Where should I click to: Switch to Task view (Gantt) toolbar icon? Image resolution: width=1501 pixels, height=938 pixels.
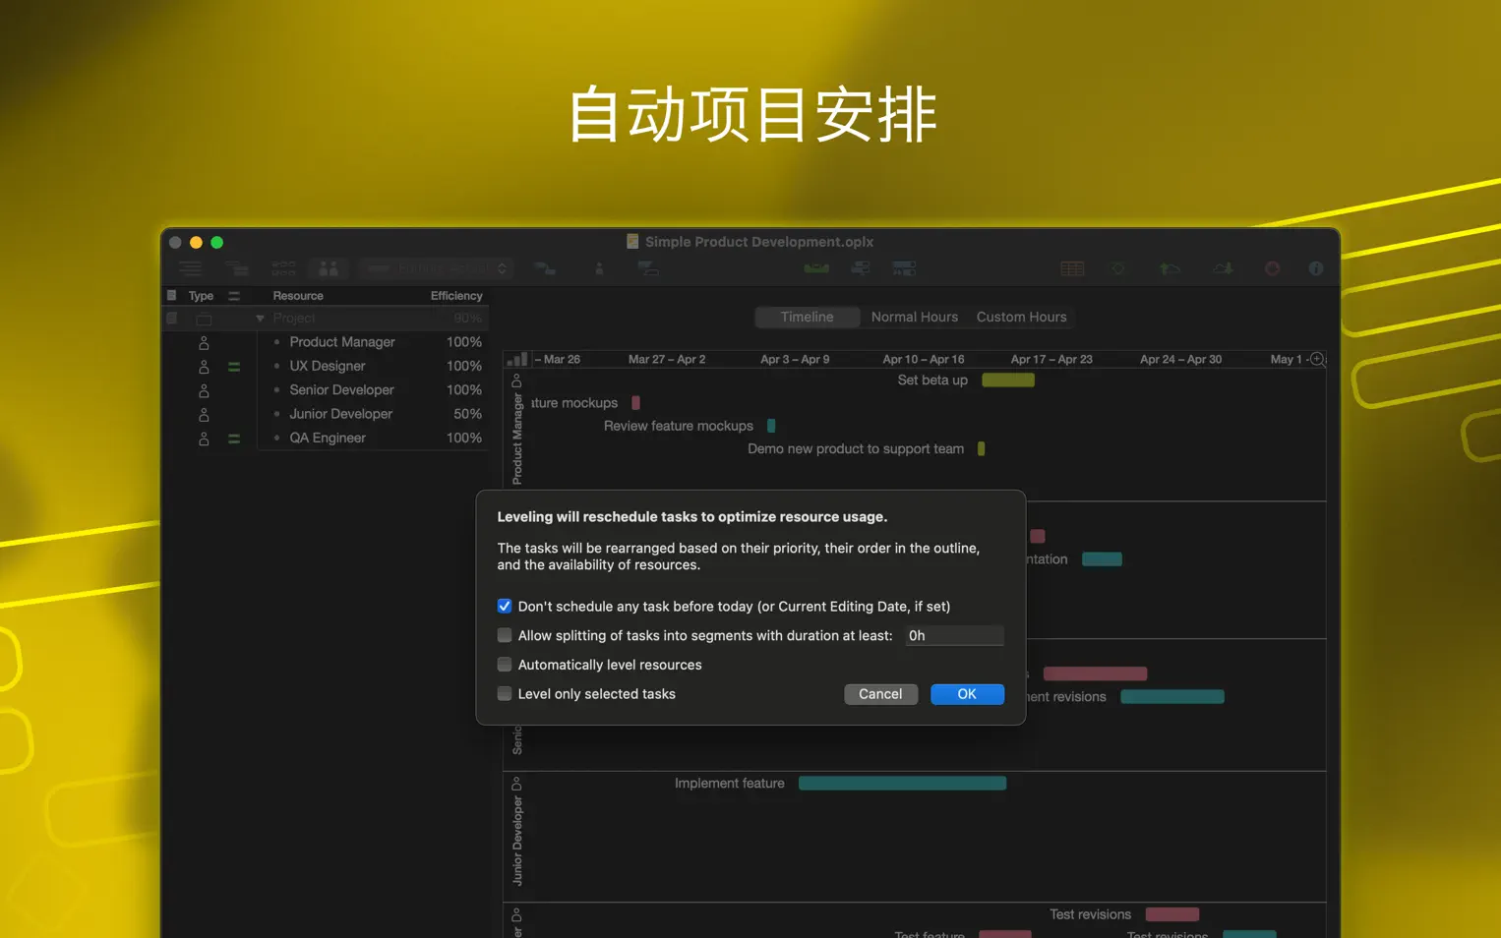237,268
